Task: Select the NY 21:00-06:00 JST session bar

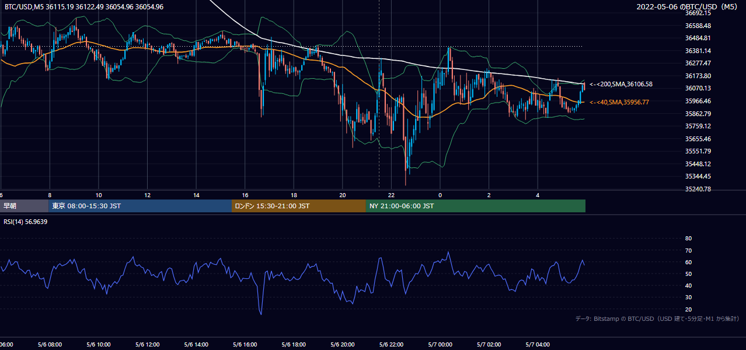Action: pos(476,206)
